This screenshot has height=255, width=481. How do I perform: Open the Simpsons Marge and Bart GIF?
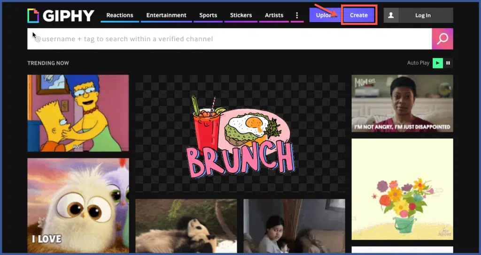click(78, 113)
